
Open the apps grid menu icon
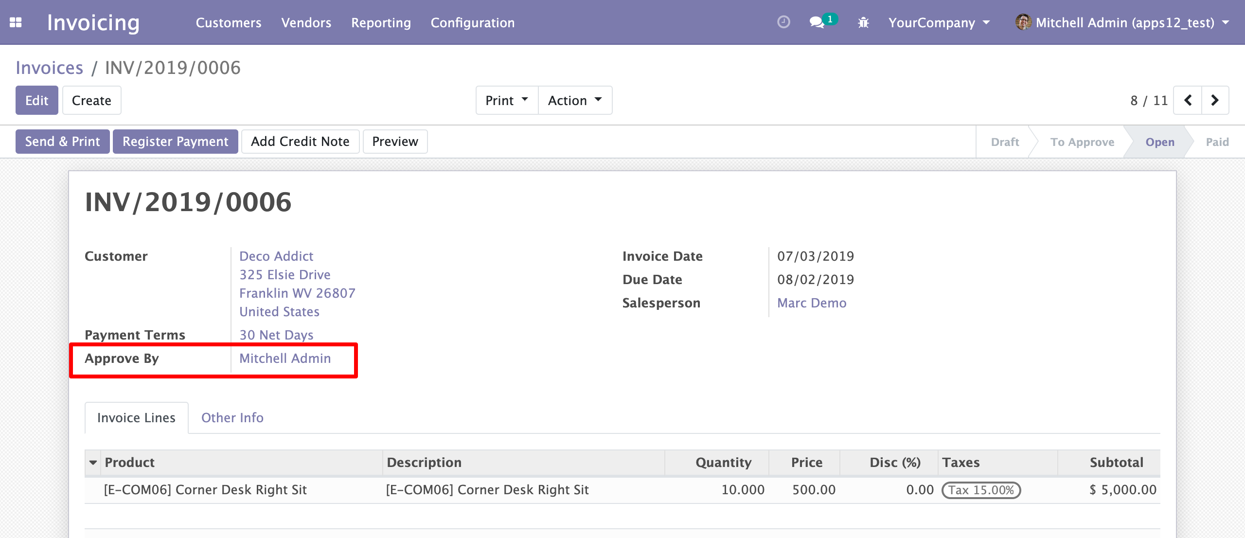16,22
